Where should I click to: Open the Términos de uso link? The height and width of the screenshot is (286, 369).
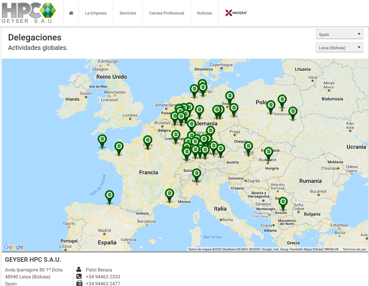click(x=354, y=249)
